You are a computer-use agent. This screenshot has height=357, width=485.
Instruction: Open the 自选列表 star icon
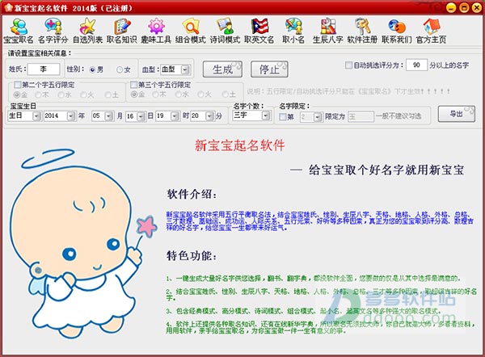click(x=87, y=31)
